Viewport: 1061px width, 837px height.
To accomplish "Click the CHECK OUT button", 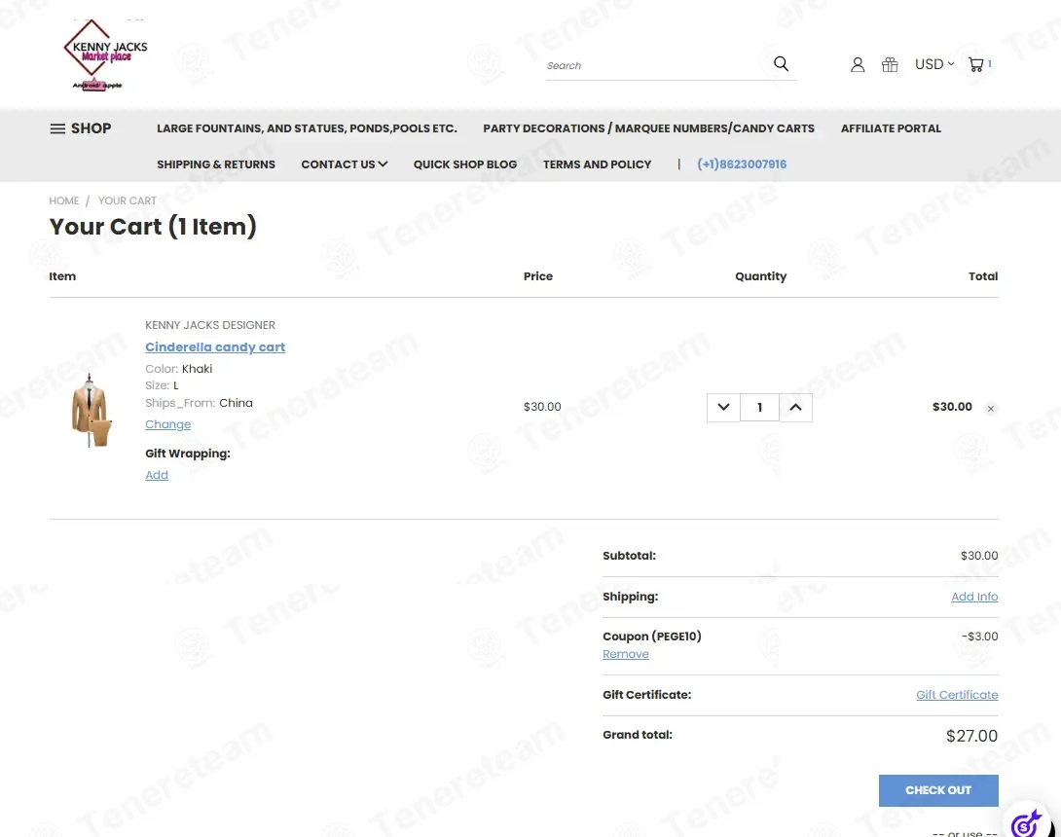I will point(938,790).
